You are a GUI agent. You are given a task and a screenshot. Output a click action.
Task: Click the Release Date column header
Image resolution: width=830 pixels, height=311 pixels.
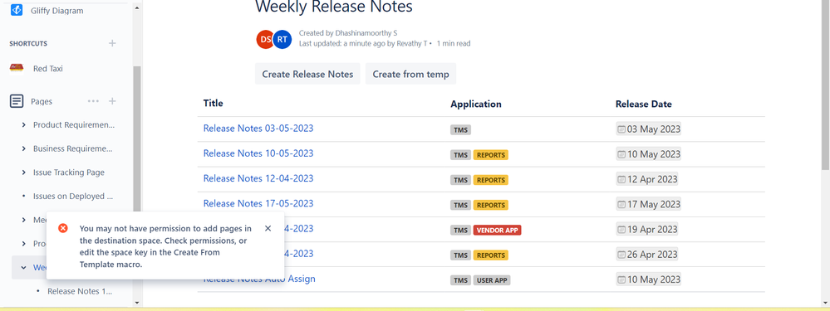(644, 104)
